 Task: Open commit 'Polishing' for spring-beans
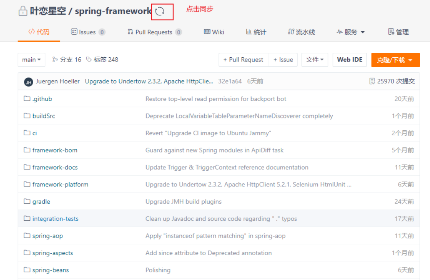(x=158, y=270)
